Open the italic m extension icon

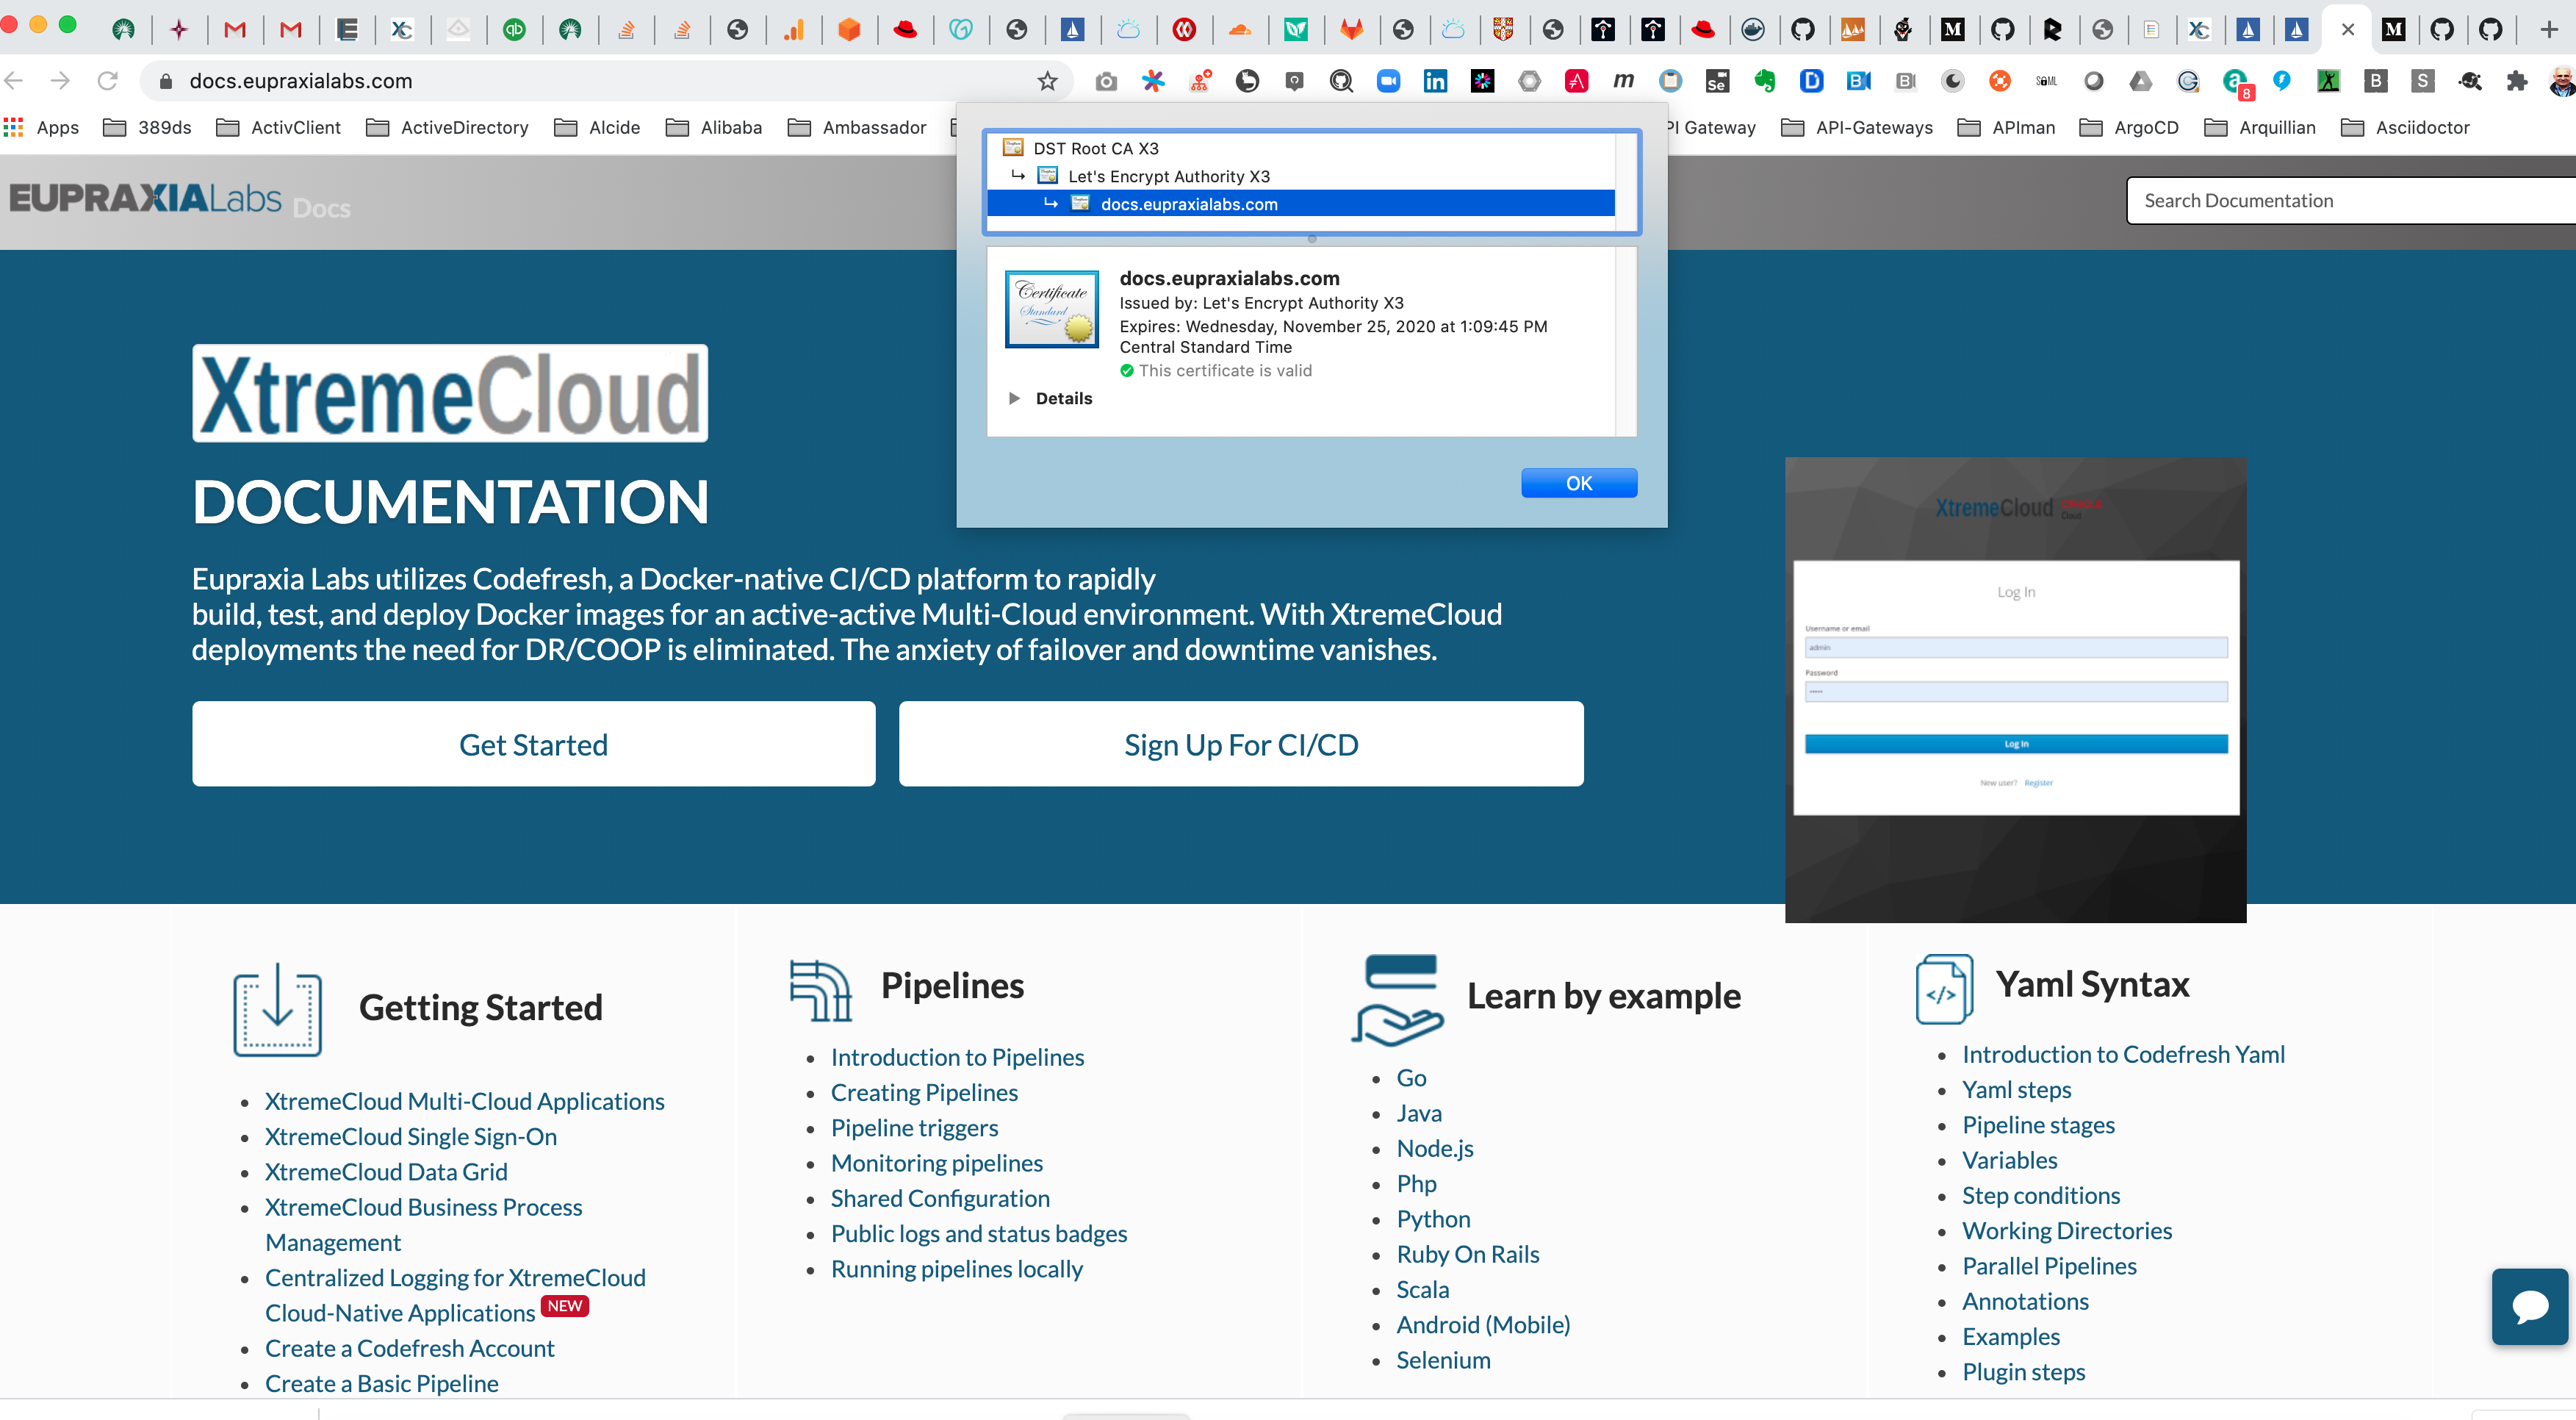click(x=1623, y=81)
